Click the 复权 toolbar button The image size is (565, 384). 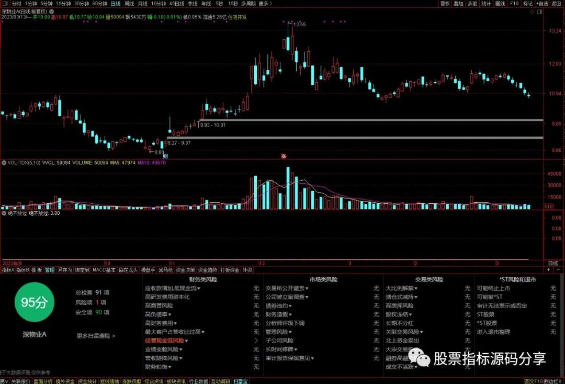(x=445, y=4)
